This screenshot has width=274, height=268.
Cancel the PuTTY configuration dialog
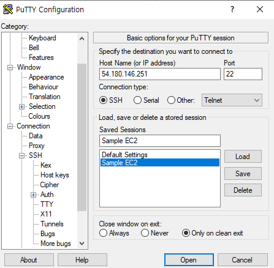click(243, 260)
